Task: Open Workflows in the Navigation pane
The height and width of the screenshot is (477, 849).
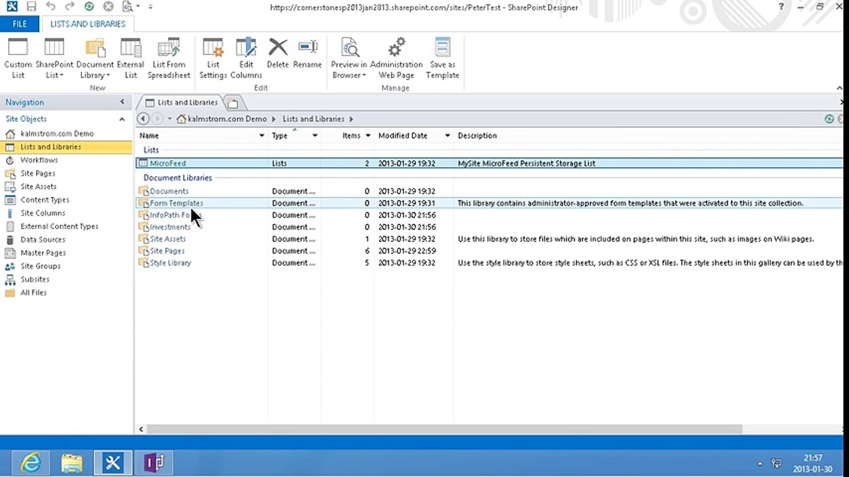Action: coord(39,160)
